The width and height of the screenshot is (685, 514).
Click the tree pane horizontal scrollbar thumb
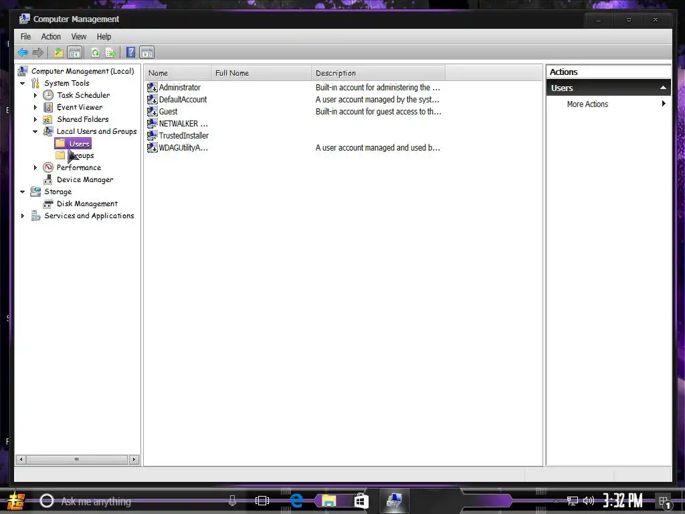click(76, 459)
